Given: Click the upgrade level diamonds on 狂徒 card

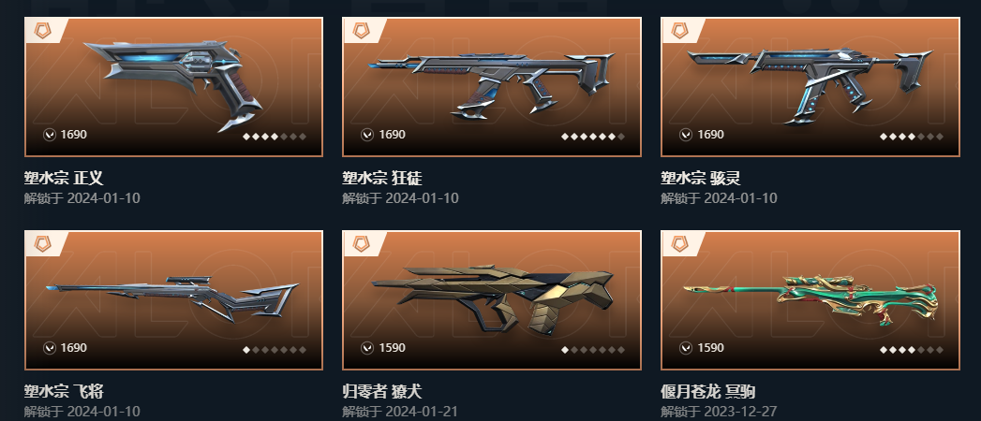Looking at the screenshot, I should click(592, 137).
